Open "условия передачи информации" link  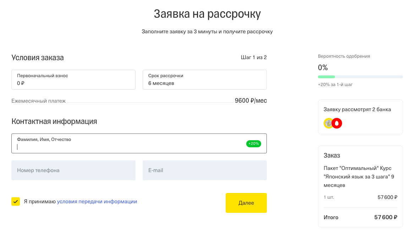tap(97, 201)
